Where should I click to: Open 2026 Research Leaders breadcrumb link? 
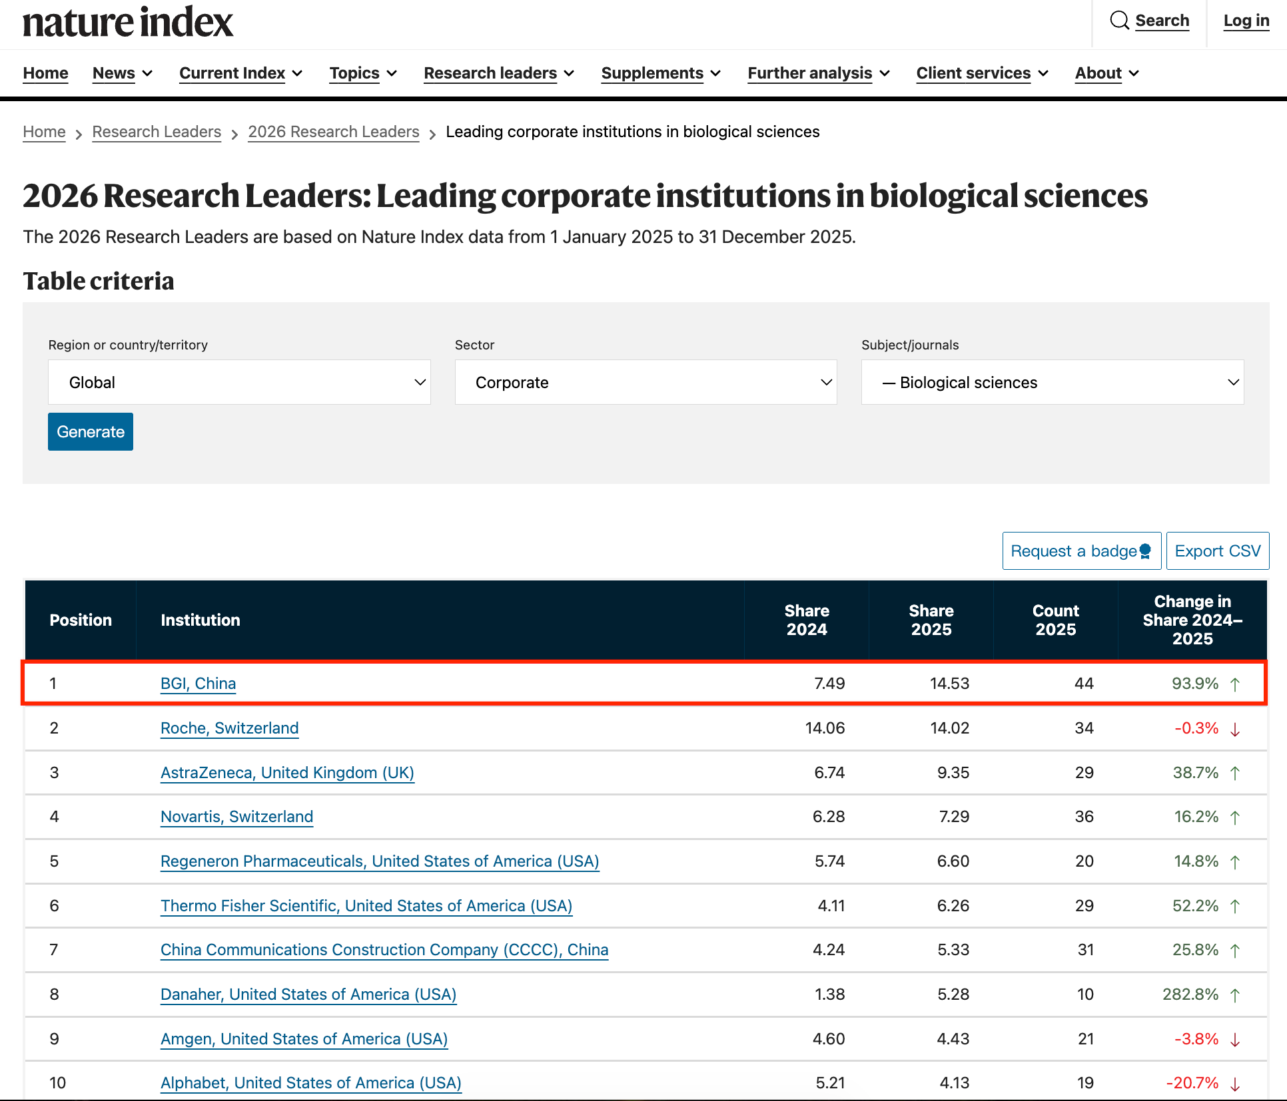click(334, 132)
